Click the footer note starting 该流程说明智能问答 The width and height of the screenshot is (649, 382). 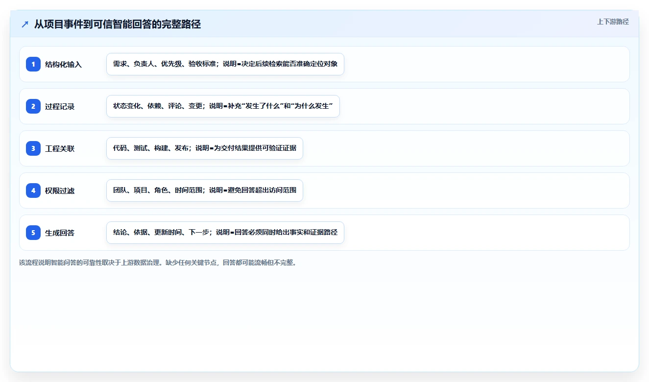coord(158,263)
